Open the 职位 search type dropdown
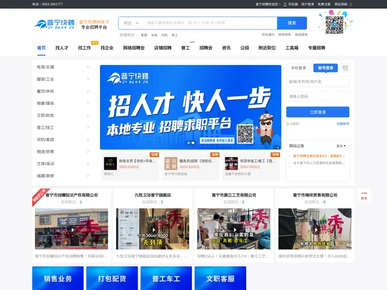 pos(131,23)
